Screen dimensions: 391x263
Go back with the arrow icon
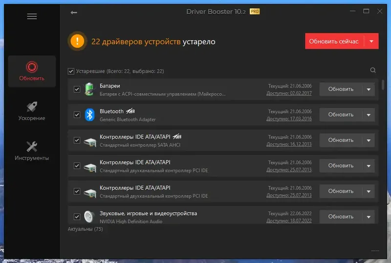point(74,13)
